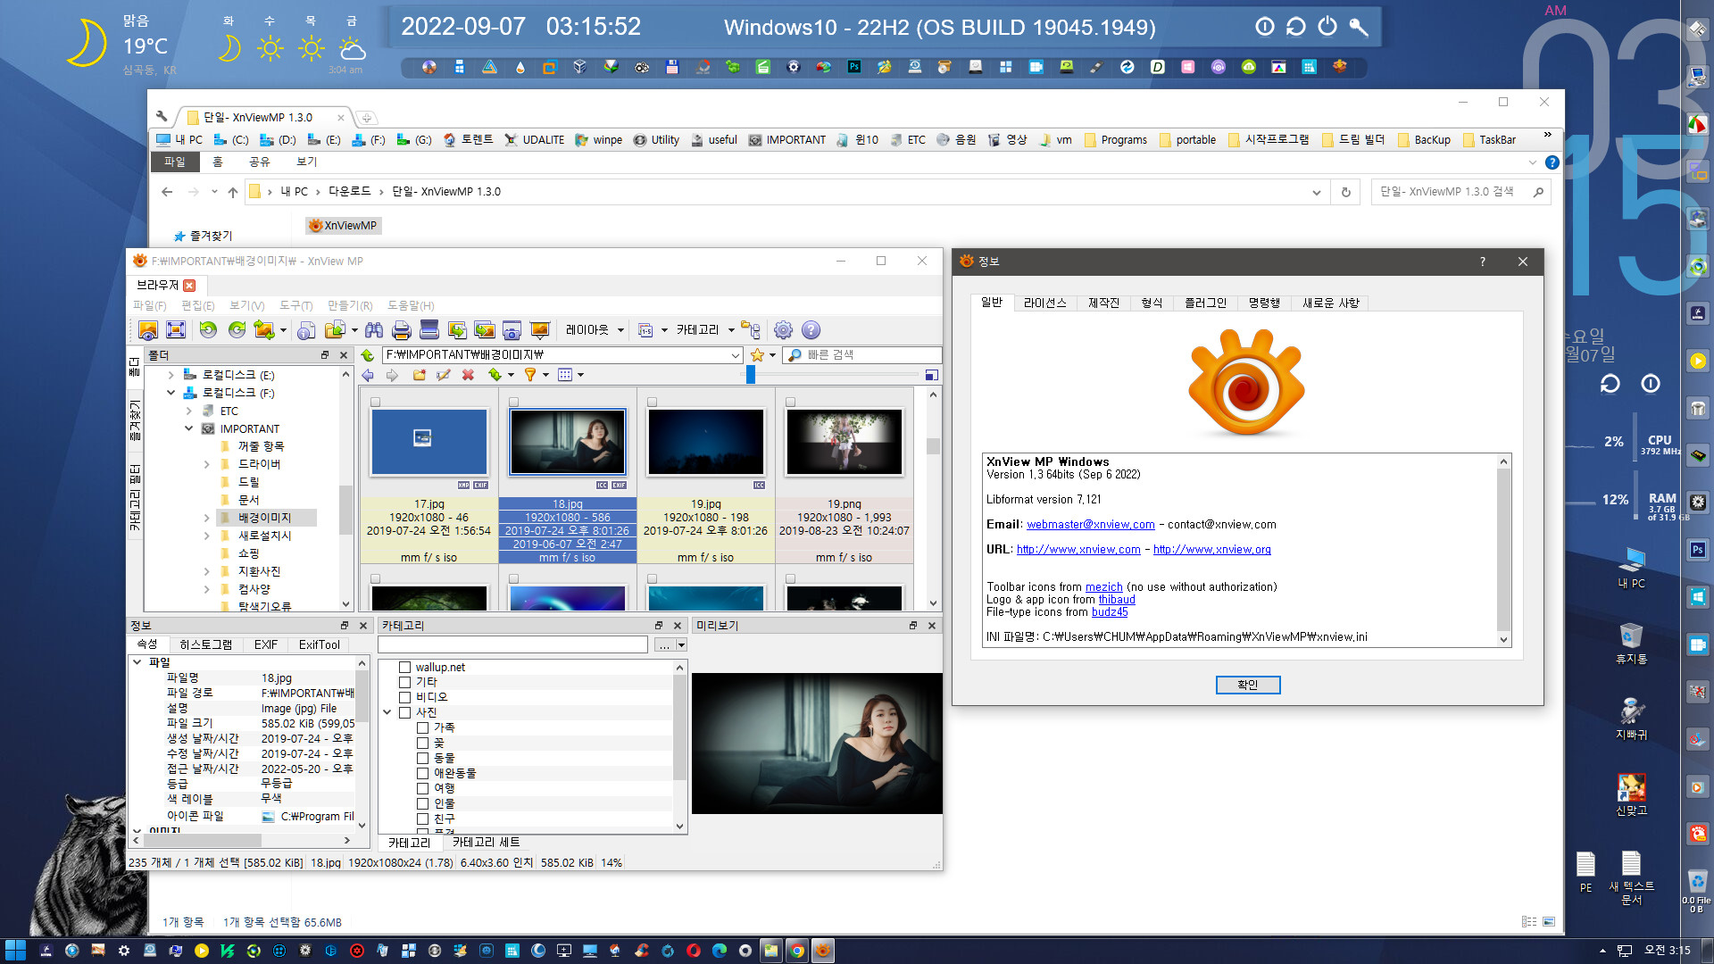Screen dimensions: 1714x964
Task: Rotate image clockwise using toolbar icon
Action: (237, 330)
